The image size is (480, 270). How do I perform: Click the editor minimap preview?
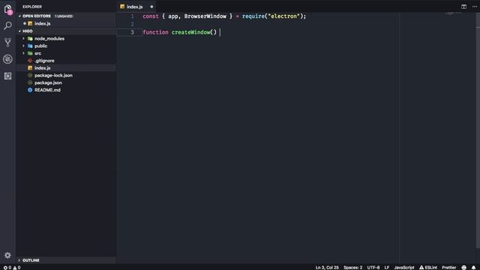click(453, 13)
